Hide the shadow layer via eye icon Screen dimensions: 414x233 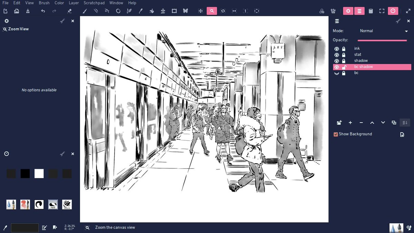(x=337, y=61)
